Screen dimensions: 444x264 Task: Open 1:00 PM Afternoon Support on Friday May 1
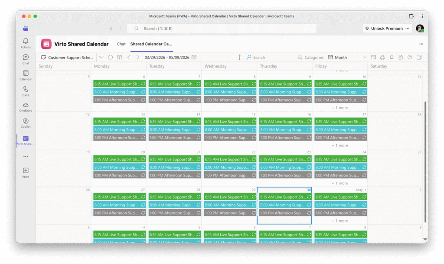(341, 212)
